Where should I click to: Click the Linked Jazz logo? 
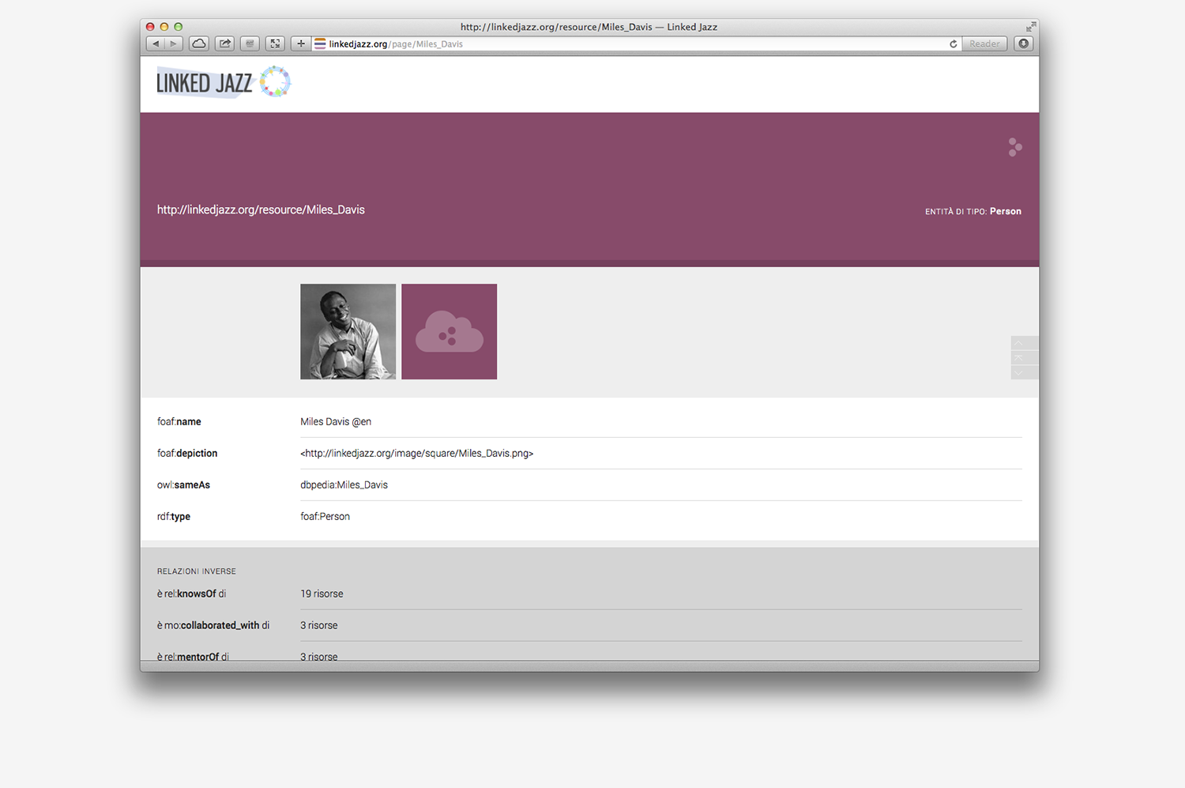(x=223, y=81)
